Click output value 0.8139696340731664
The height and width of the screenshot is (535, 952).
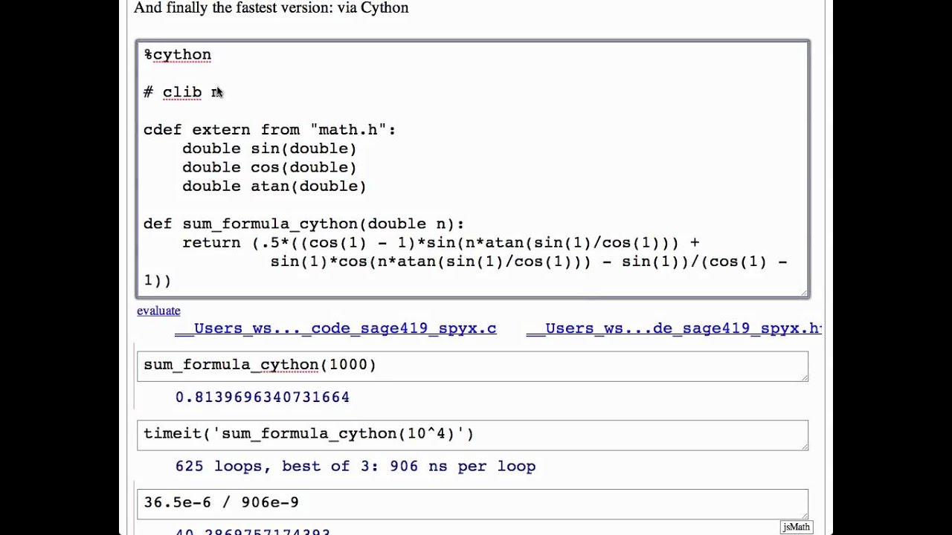click(263, 398)
